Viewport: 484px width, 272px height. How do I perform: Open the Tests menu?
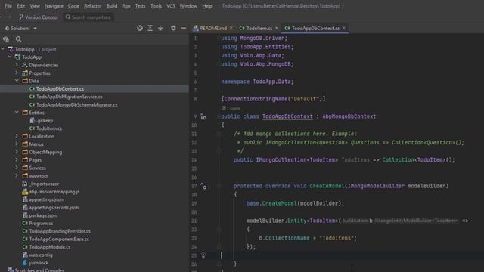[140, 6]
